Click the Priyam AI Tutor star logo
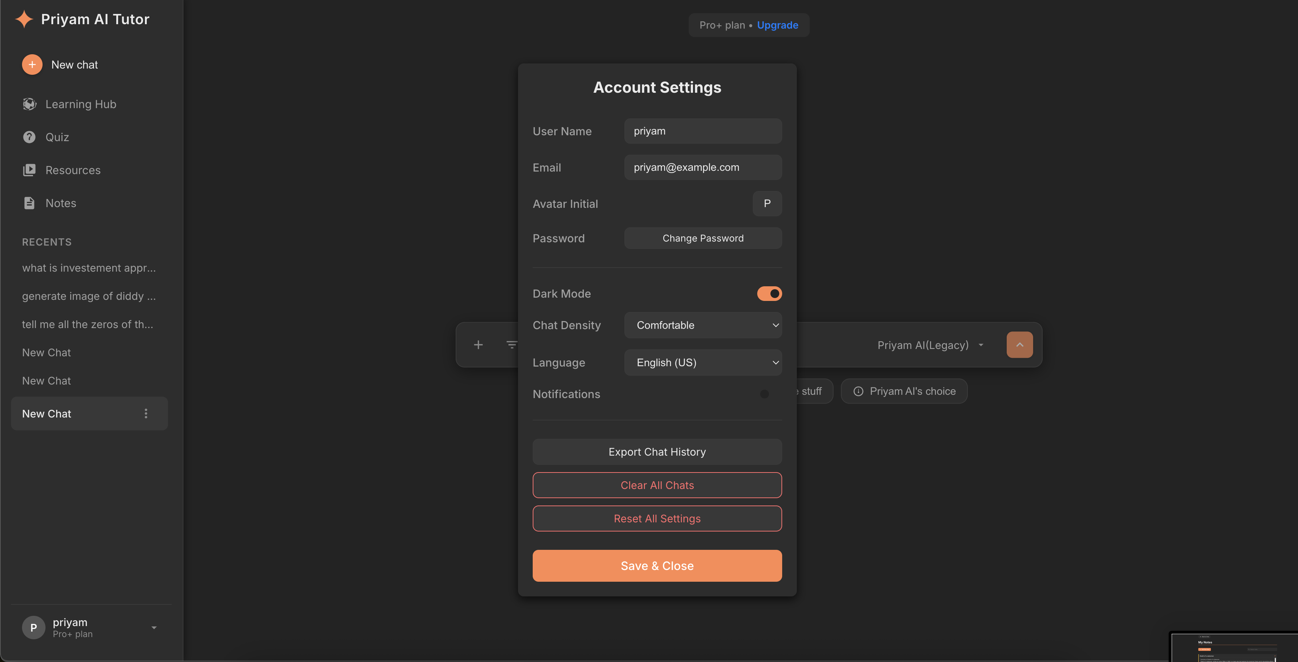 [24, 19]
